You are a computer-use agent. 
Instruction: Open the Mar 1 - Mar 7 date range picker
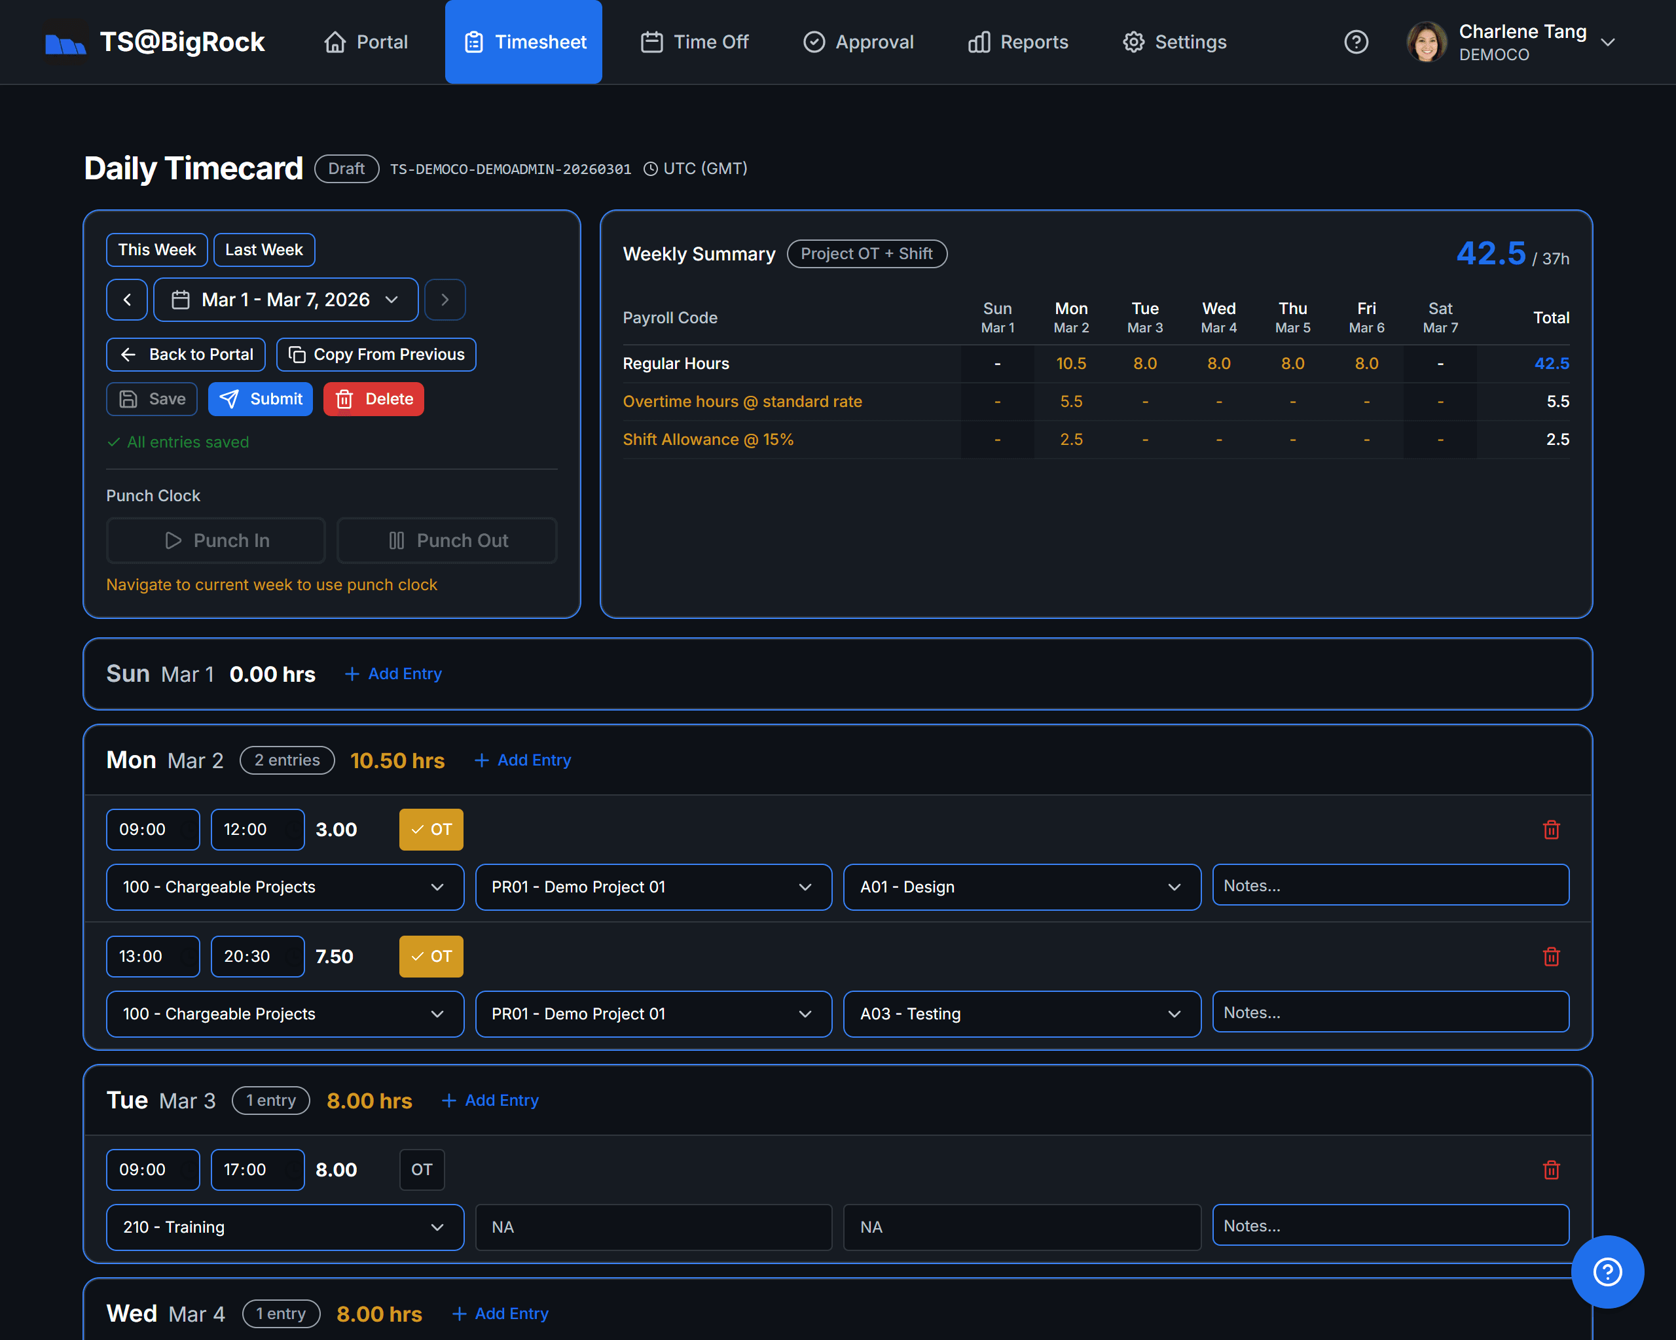[285, 299]
